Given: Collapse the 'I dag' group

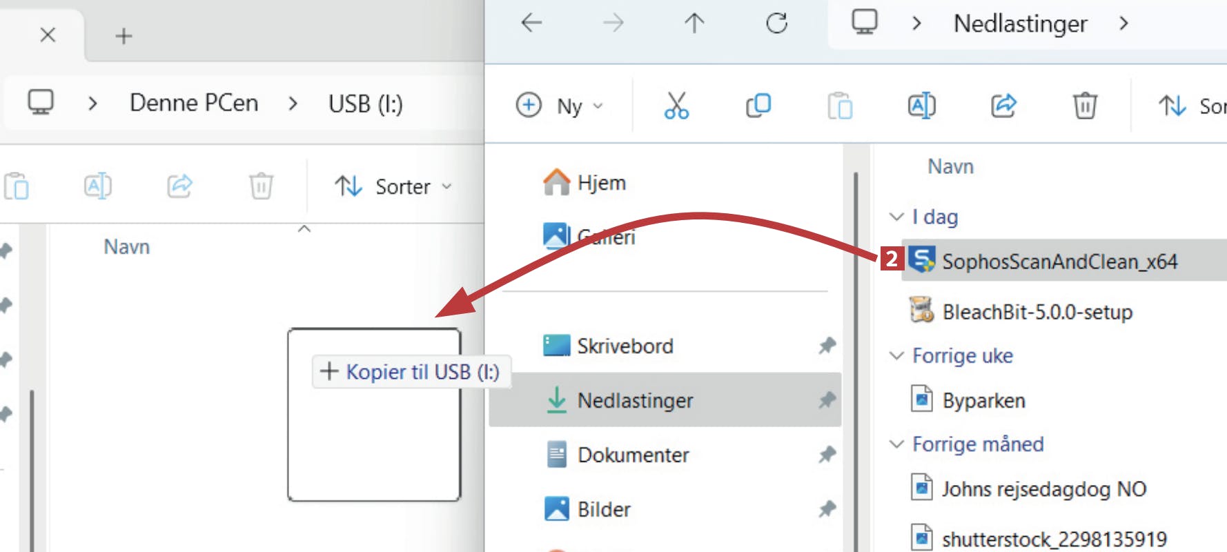Looking at the screenshot, I should 896,217.
